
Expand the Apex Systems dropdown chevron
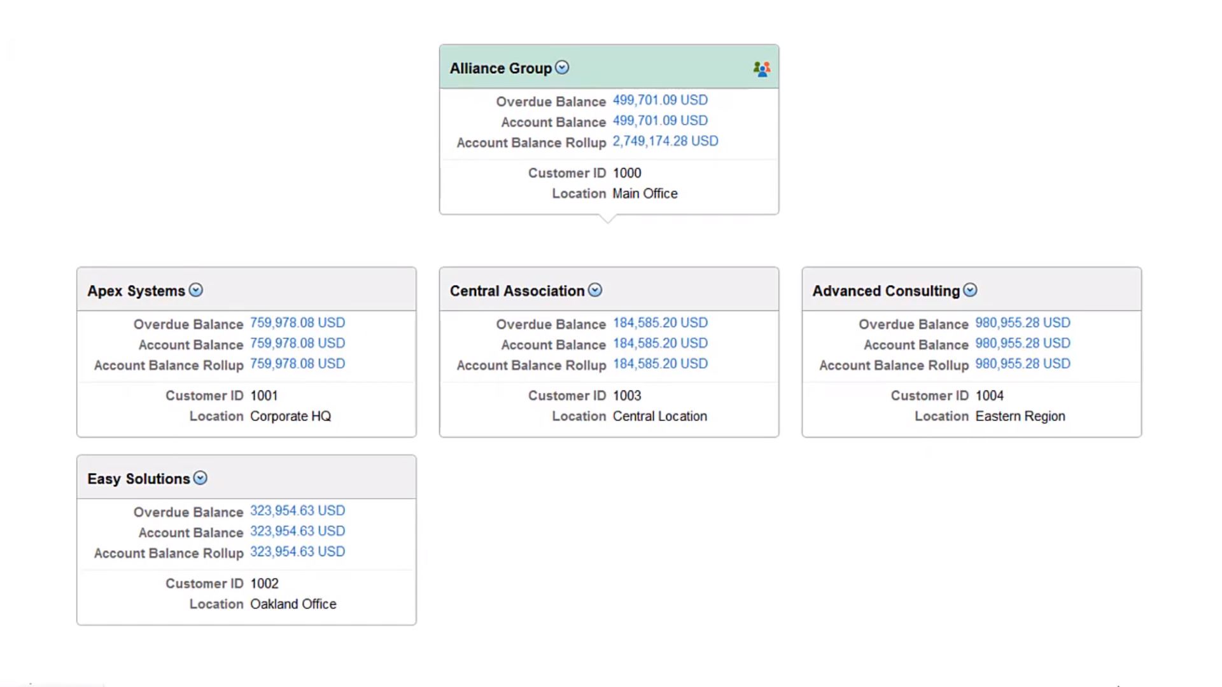pos(196,289)
